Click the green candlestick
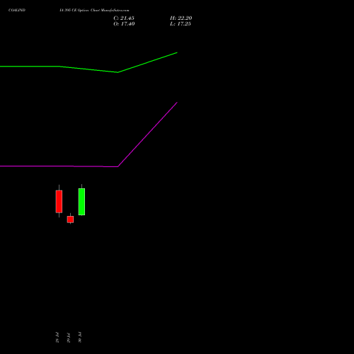 tap(81, 201)
